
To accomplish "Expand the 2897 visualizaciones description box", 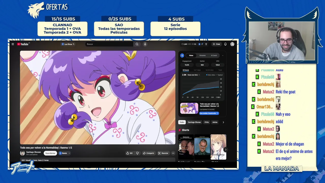I will tap(98, 160).
